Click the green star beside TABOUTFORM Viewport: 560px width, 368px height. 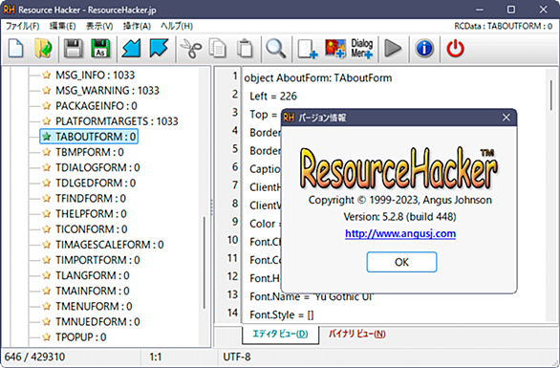(x=47, y=137)
